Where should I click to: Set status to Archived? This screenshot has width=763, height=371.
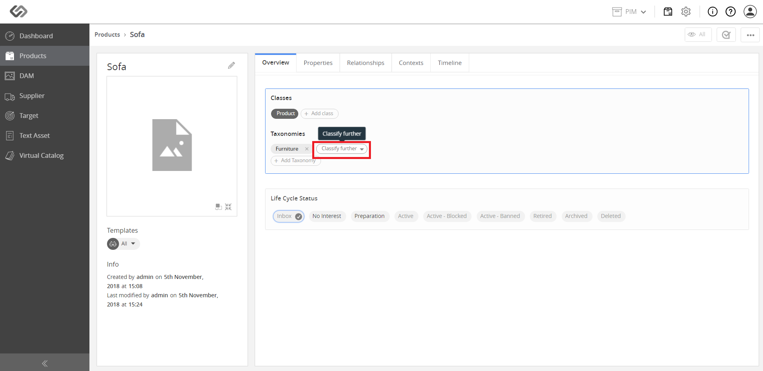(576, 216)
